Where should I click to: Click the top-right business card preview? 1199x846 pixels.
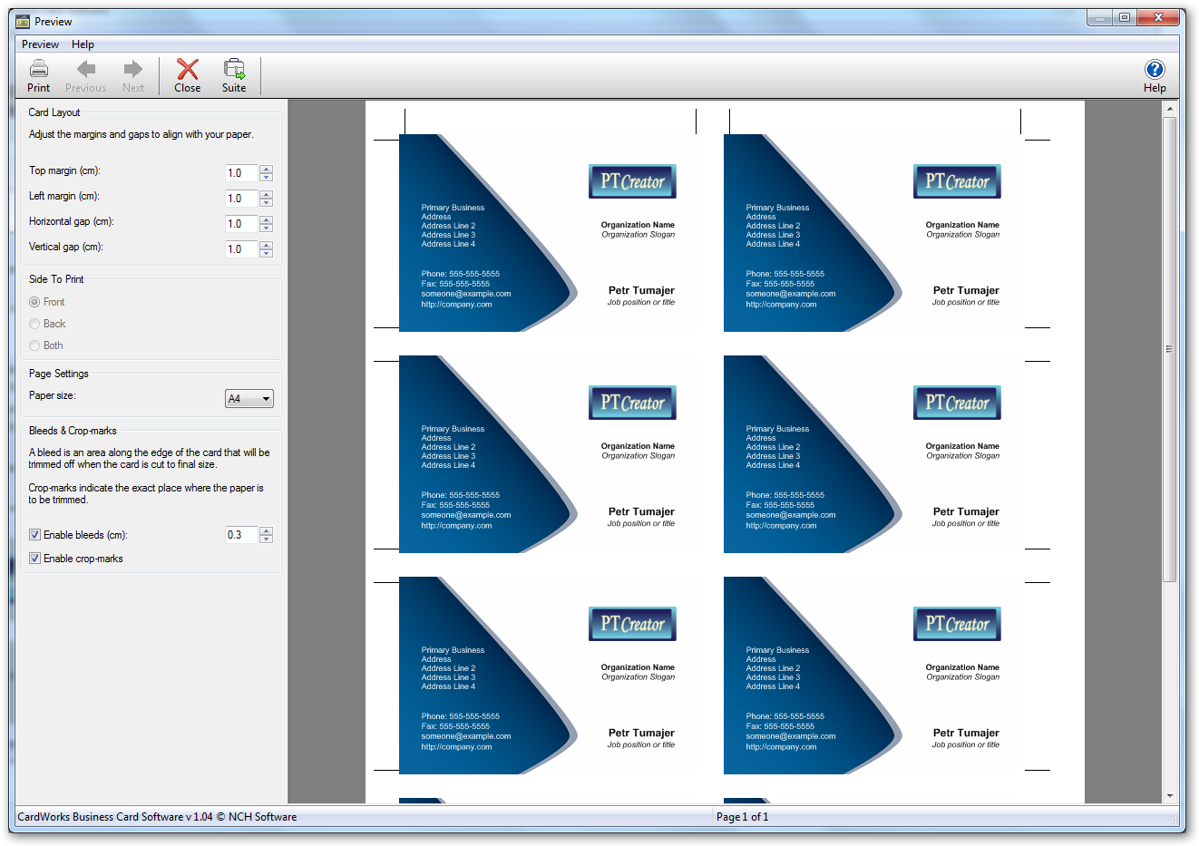coord(872,233)
